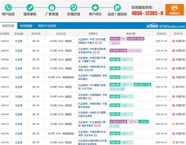Click the 投诉编号 column header
The width and height of the screenshot is (186, 145).
coord(5,34)
